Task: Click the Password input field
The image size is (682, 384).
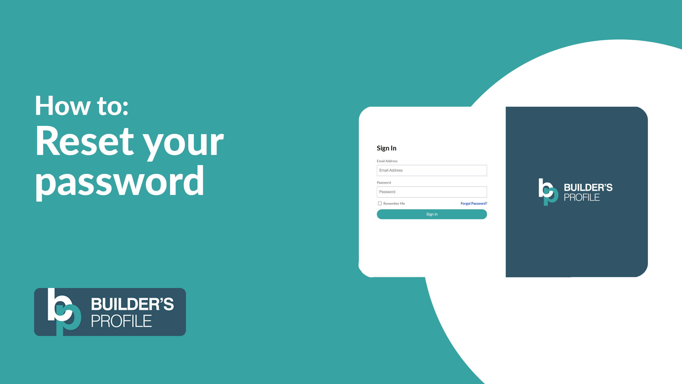Action: pos(431,191)
